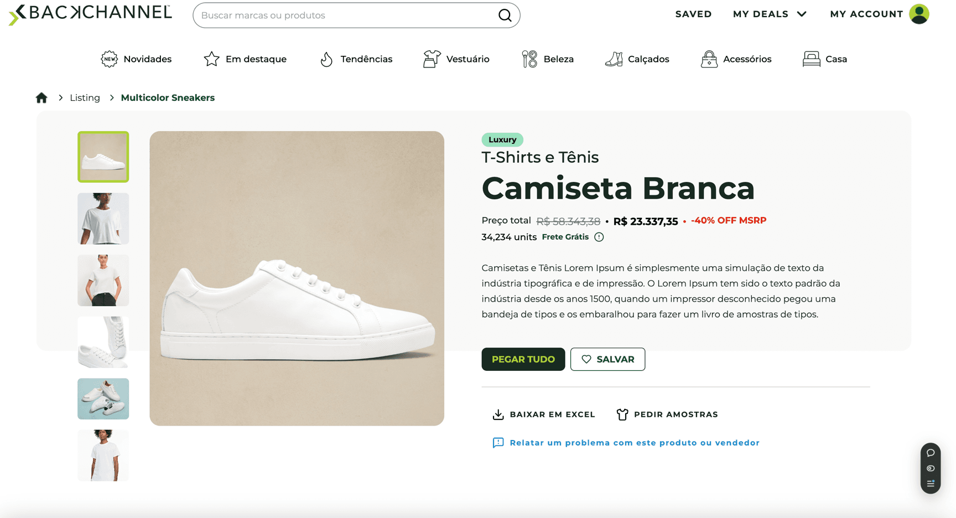Click the Listing breadcrumb link
The height and width of the screenshot is (518, 956).
click(85, 98)
